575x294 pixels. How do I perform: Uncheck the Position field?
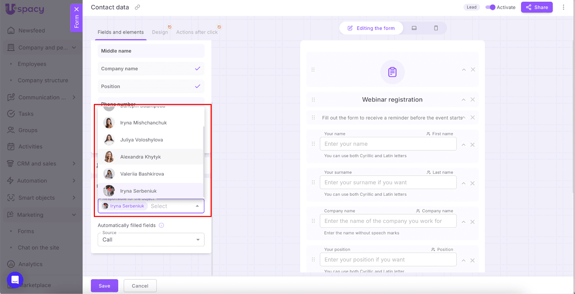coord(197,86)
